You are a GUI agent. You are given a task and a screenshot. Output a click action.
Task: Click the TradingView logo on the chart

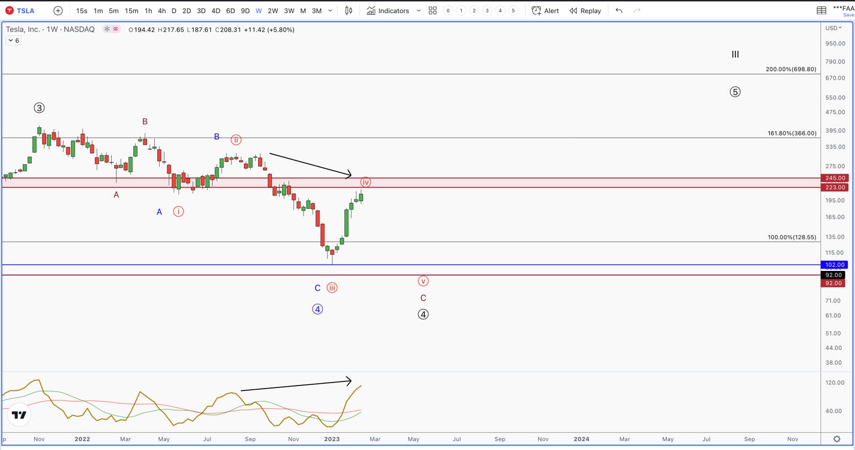click(19, 415)
